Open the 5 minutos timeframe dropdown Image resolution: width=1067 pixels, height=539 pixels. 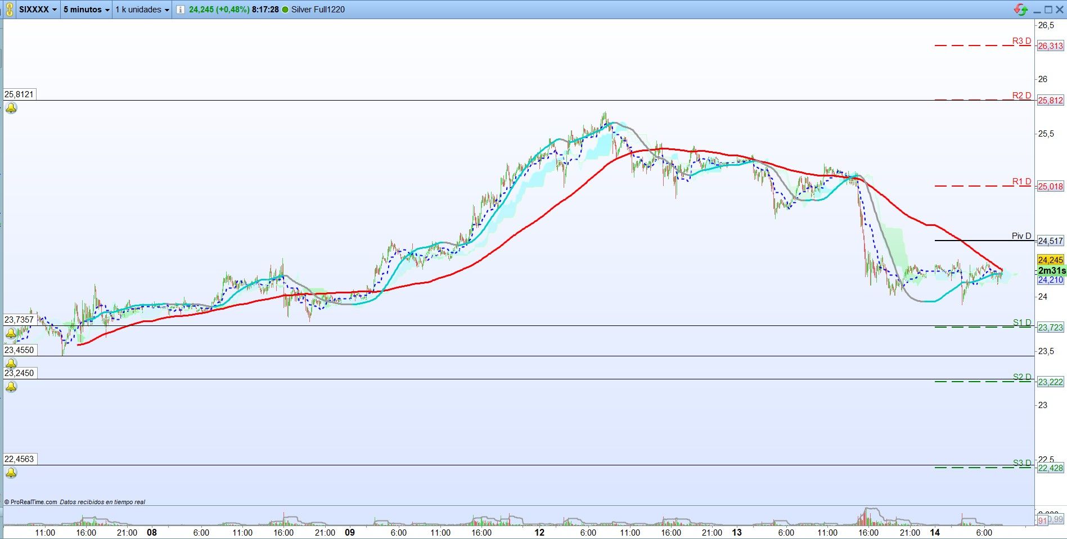(x=86, y=10)
